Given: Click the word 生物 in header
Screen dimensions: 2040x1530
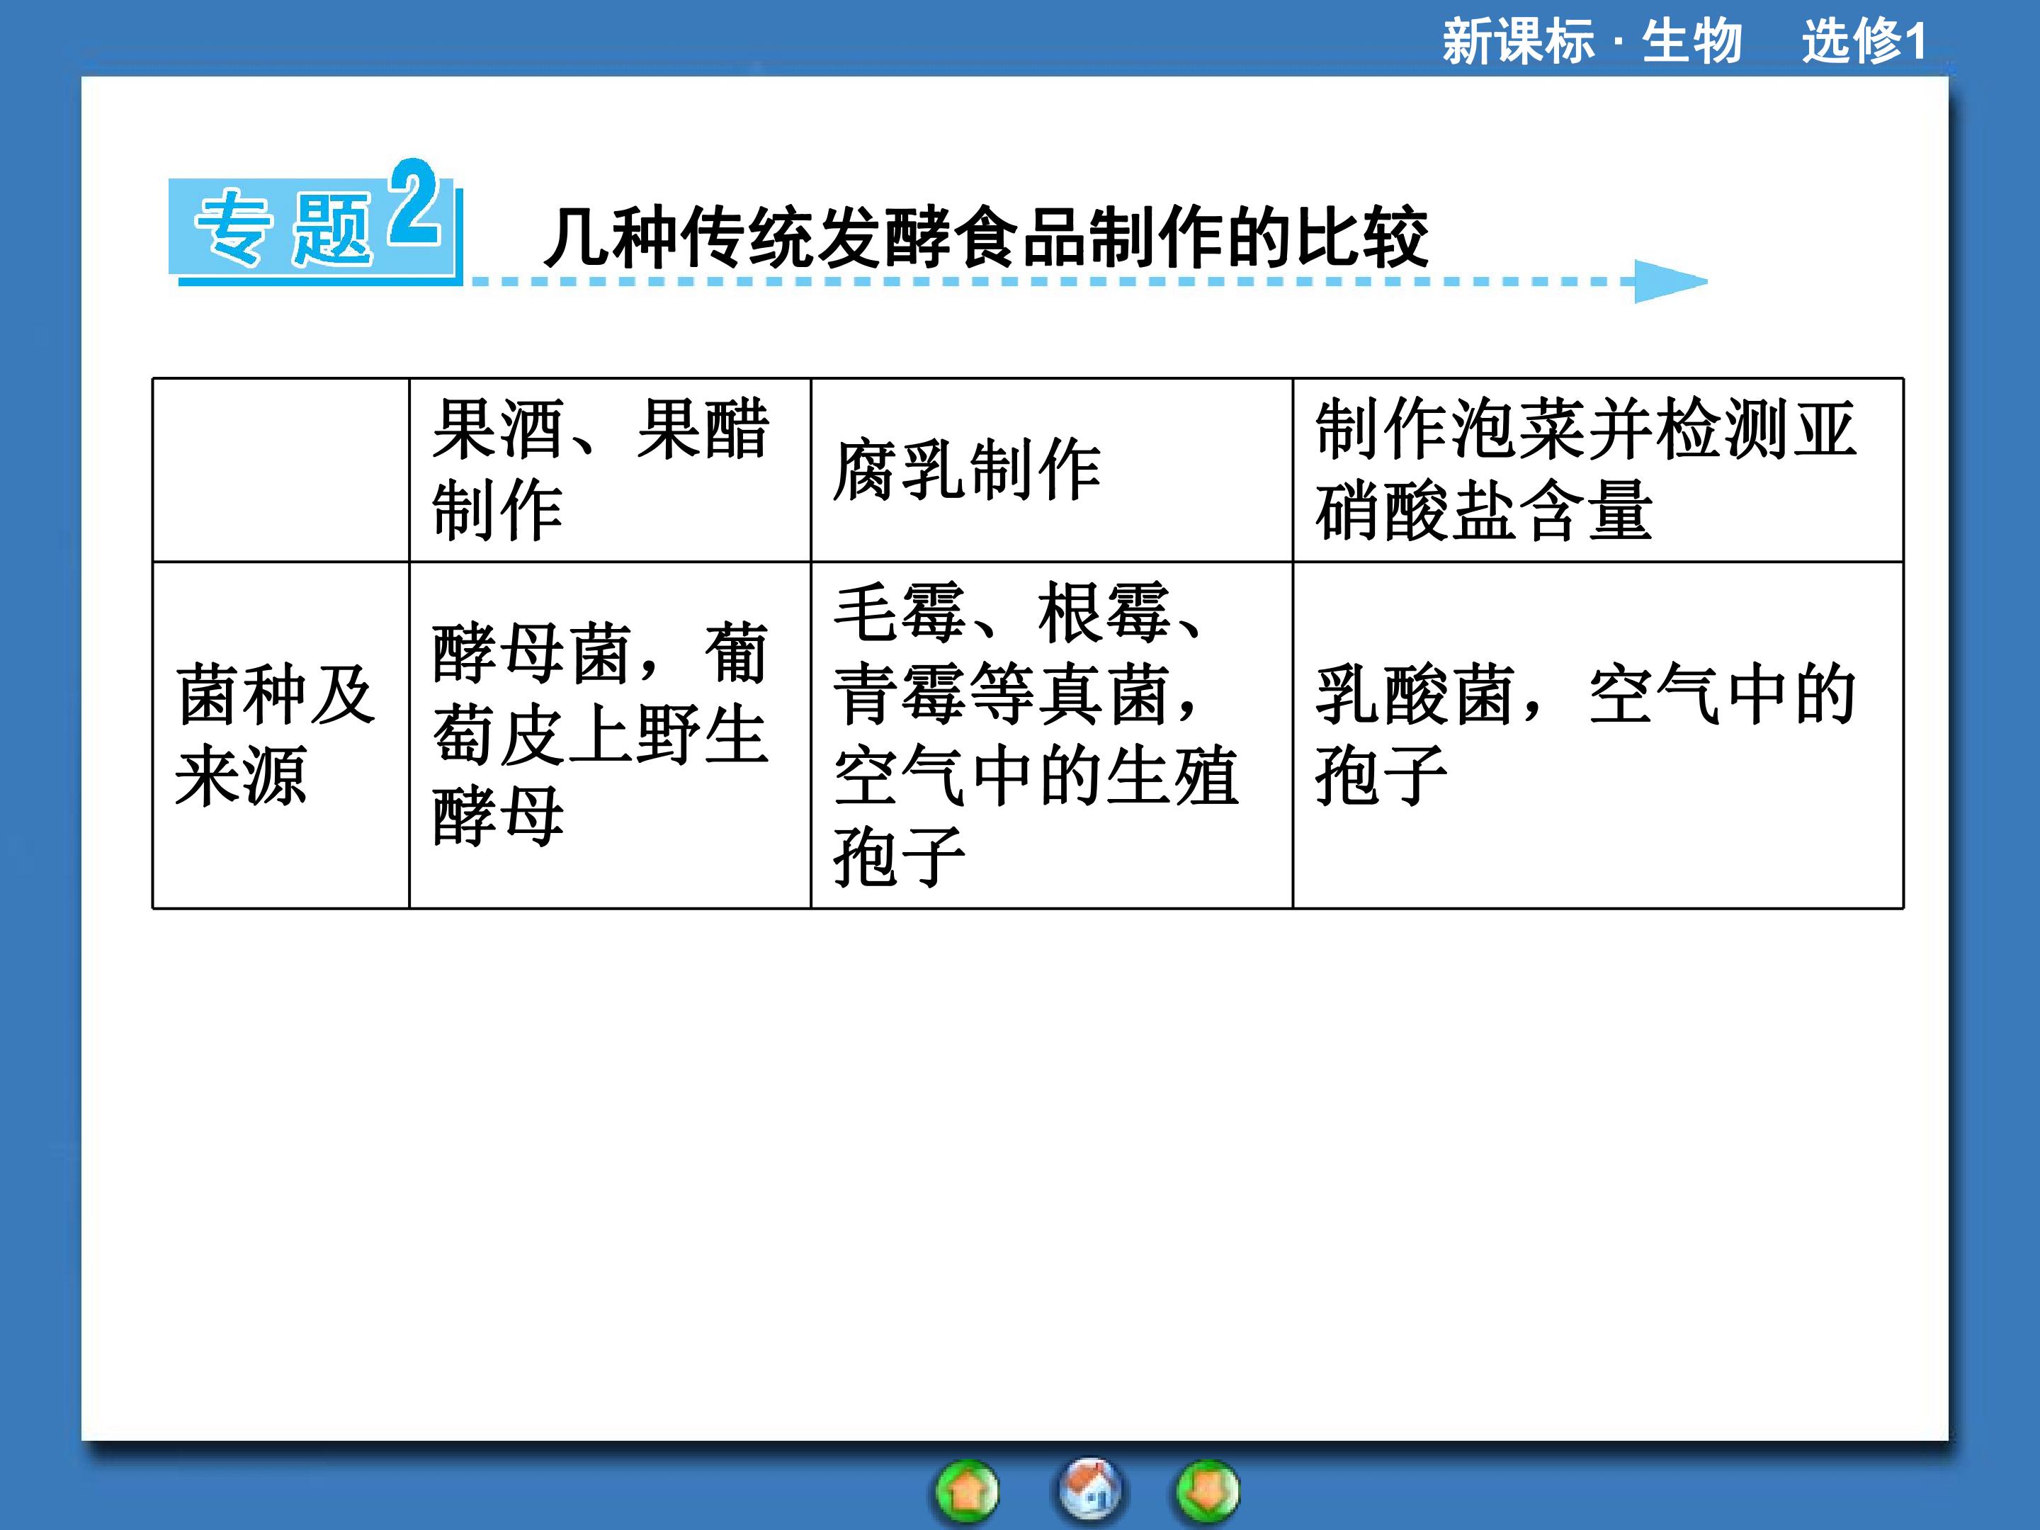Looking at the screenshot, I should pyautogui.click(x=1691, y=42).
